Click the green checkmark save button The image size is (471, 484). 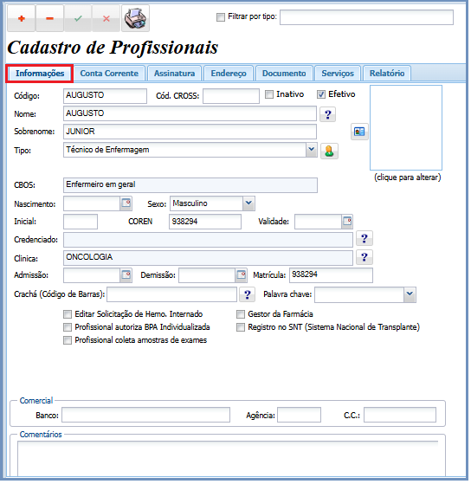click(78, 18)
